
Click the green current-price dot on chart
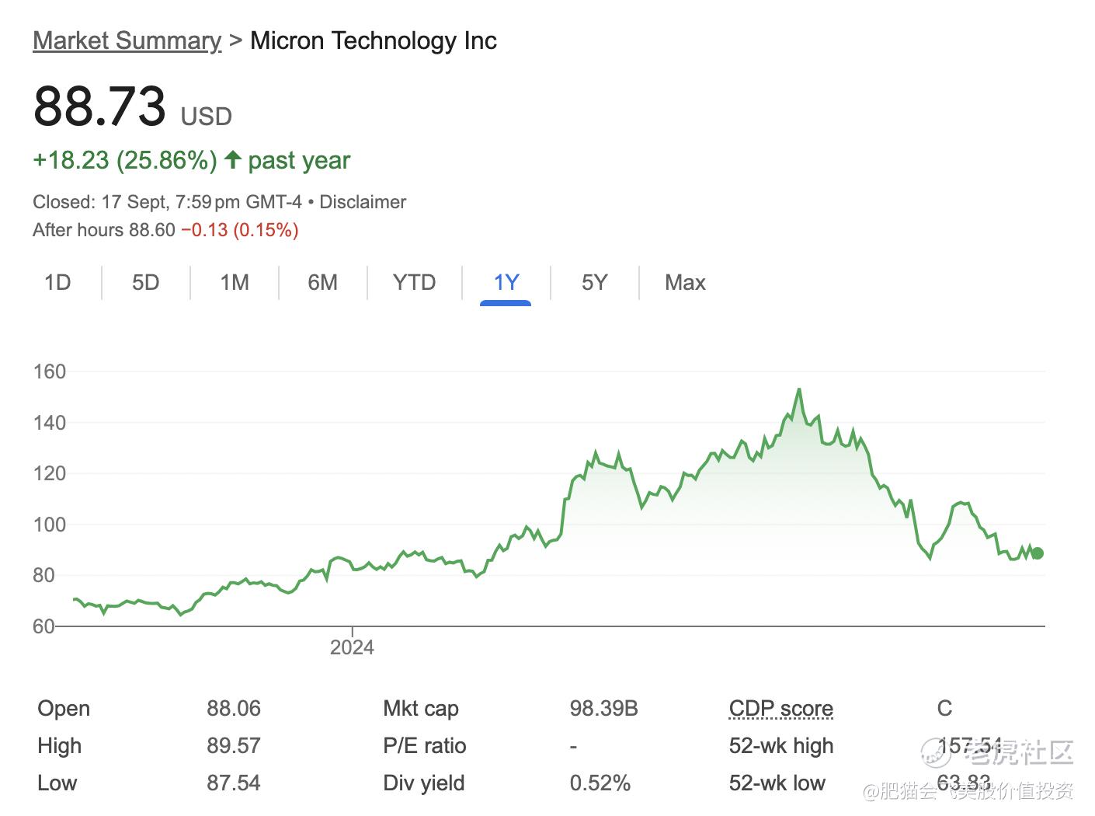(x=1038, y=553)
